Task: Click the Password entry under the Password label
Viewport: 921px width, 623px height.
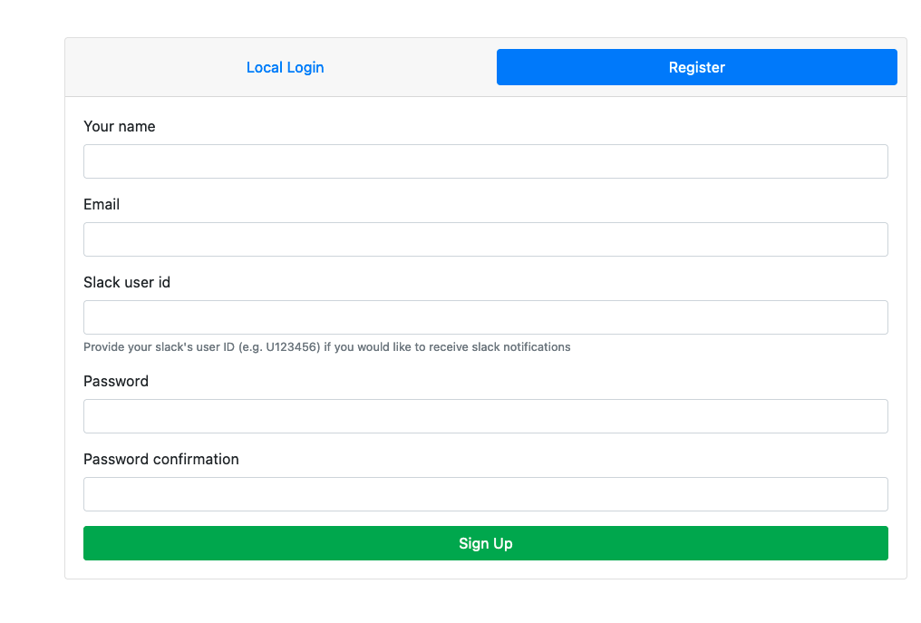Action: [x=485, y=415]
